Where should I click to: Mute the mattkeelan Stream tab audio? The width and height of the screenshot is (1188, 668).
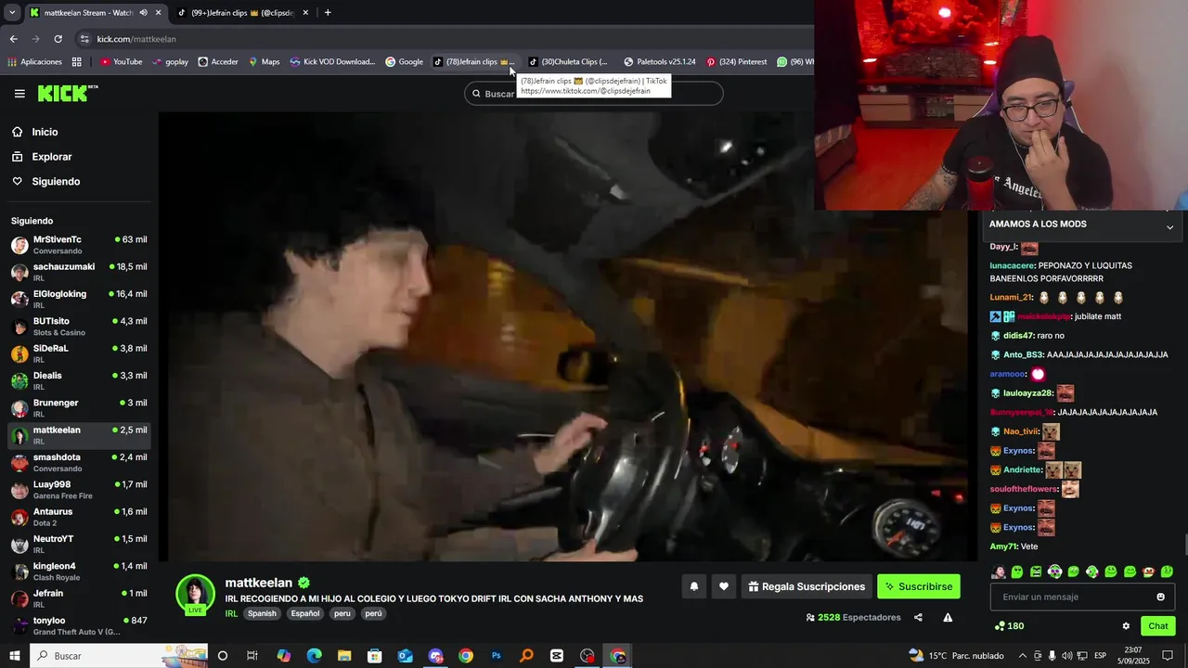coord(143,13)
